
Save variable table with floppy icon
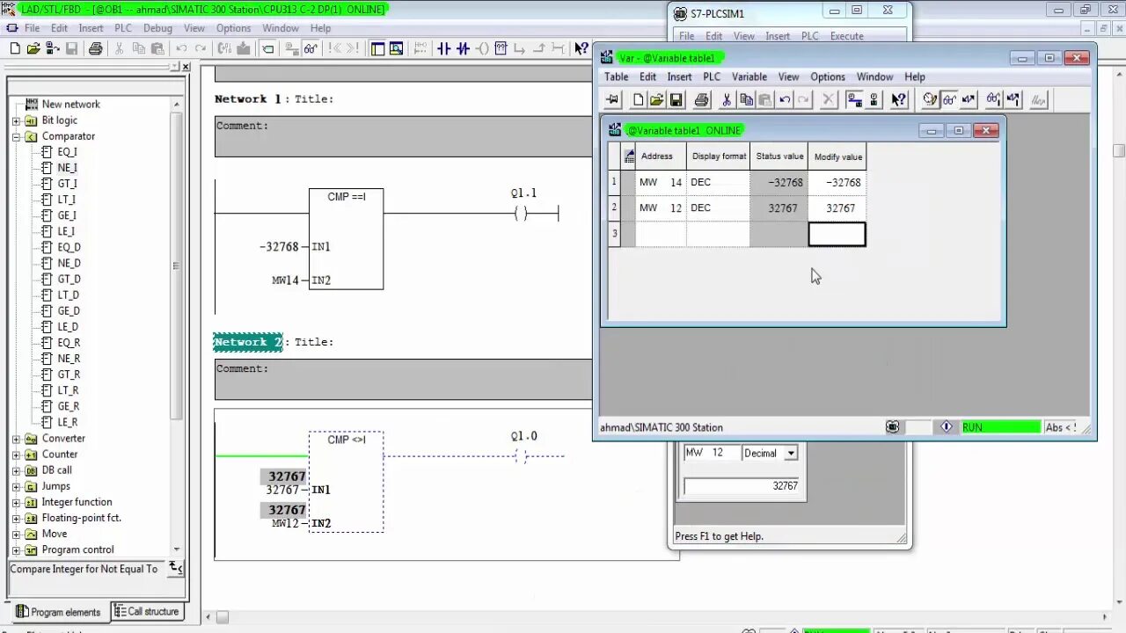pyautogui.click(x=676, y=99)
